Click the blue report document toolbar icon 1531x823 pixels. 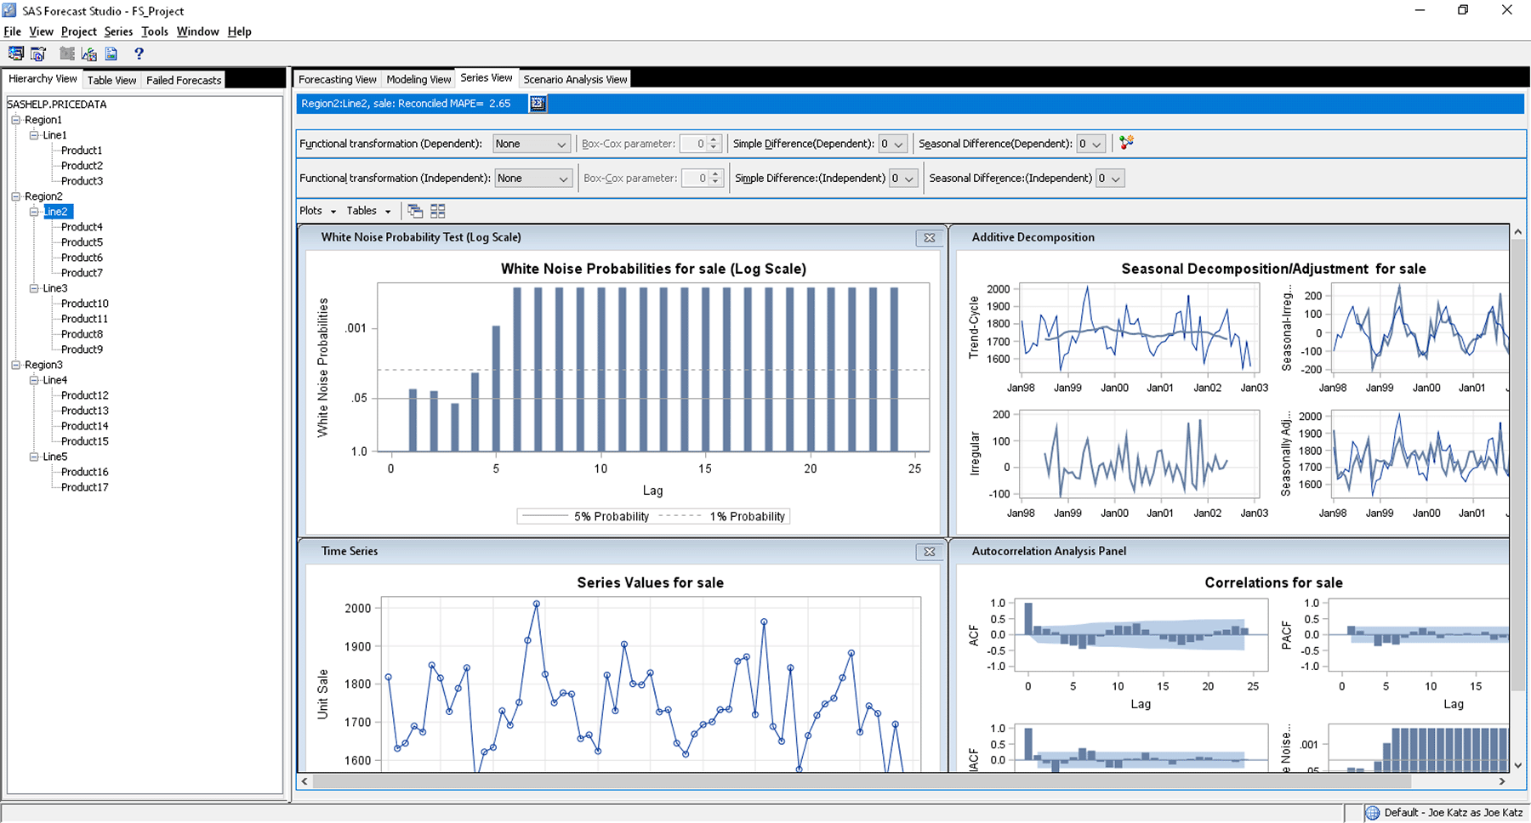pyautogui.click(x=111, y=54)
